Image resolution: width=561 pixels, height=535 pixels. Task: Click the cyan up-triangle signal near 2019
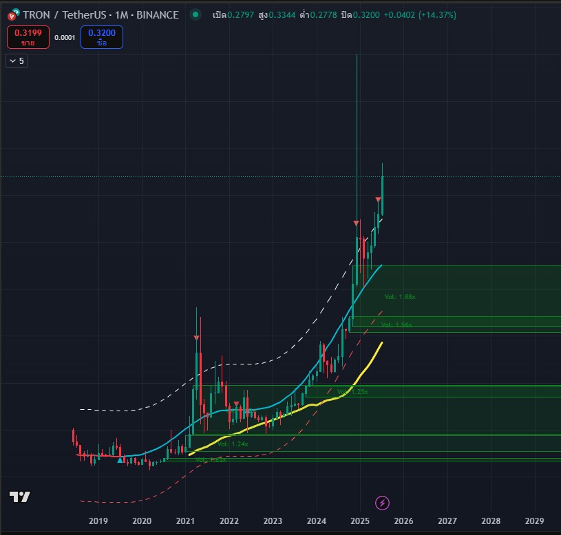(x=120, y=460)
